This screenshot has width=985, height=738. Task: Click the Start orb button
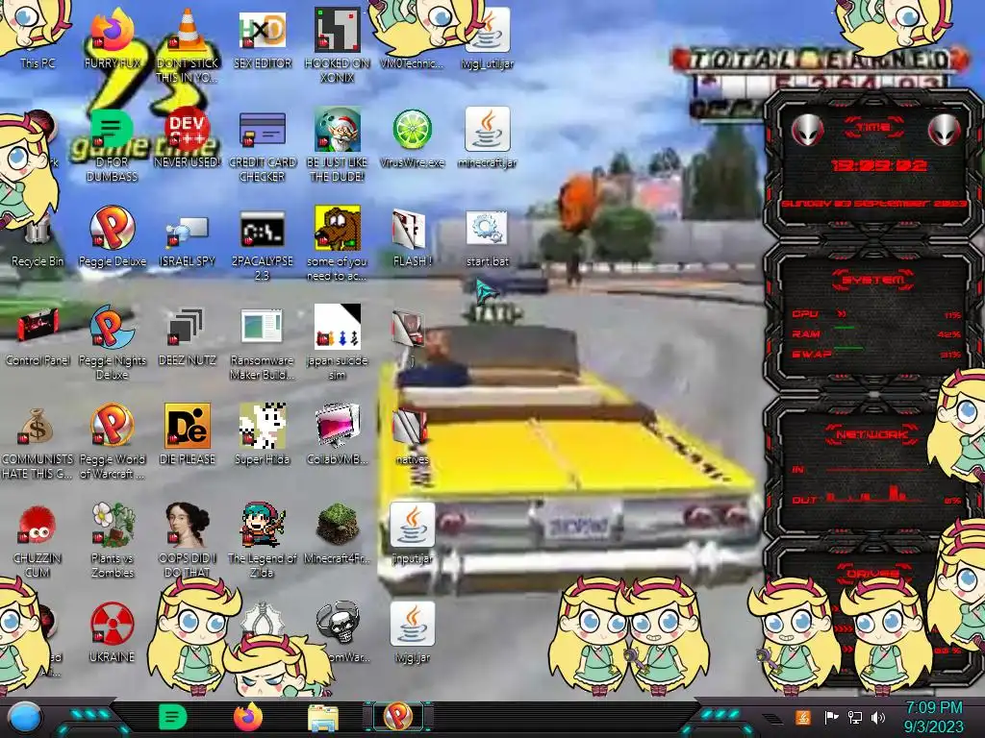pyautogui.click(x=24, y=717)
